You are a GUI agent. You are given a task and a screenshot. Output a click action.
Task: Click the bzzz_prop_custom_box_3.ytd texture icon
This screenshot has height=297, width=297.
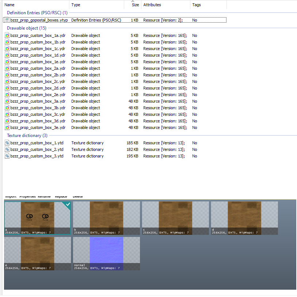(7, 156)
